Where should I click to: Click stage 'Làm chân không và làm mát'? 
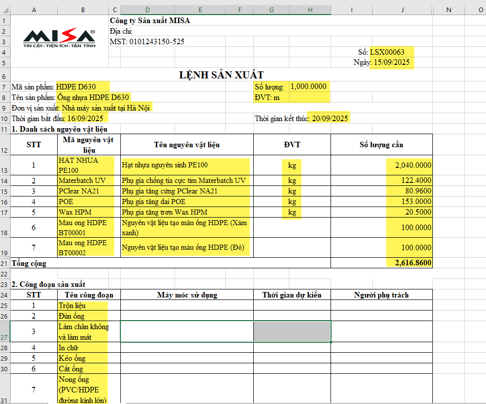tap(84, 332)
